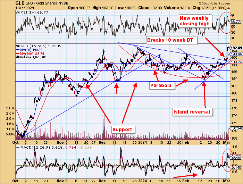Click the MACD(12,26,9) 0.618 legend label
This screenshot has height=184, width=243.
point(42,147)
